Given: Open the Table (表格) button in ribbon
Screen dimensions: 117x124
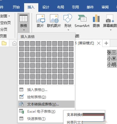Looking at the screenshot, I should tap(24, 23).
